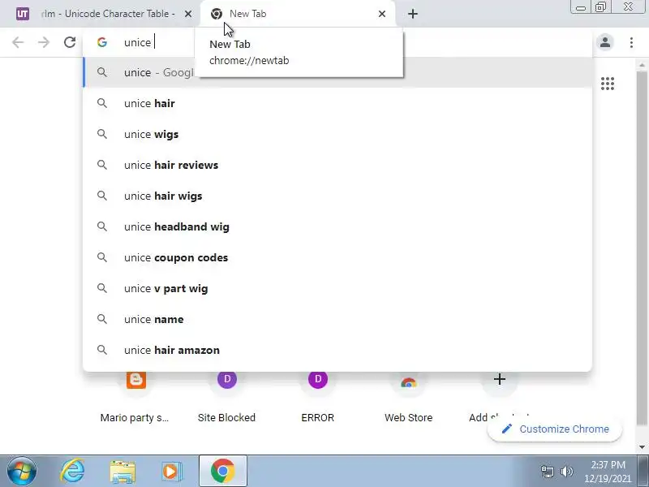Open the 'Mario party s...' shortcut
The height and width of the screenshot is (487, 649).
click(x=135, y=398)
